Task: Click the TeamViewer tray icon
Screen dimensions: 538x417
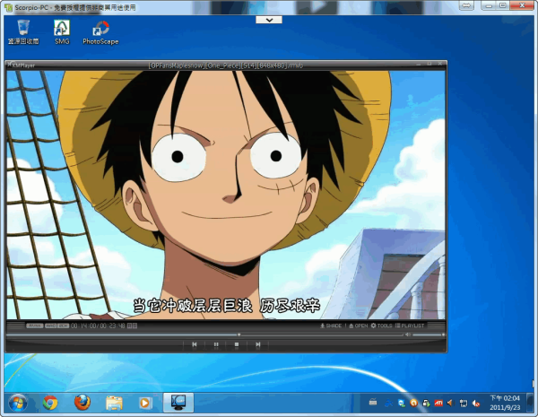Action: [402, 403]
